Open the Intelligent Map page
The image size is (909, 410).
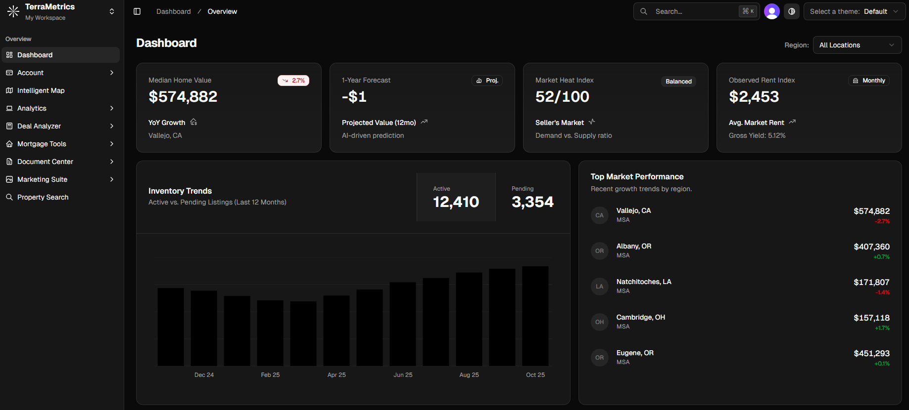click(x=41, y=90)
